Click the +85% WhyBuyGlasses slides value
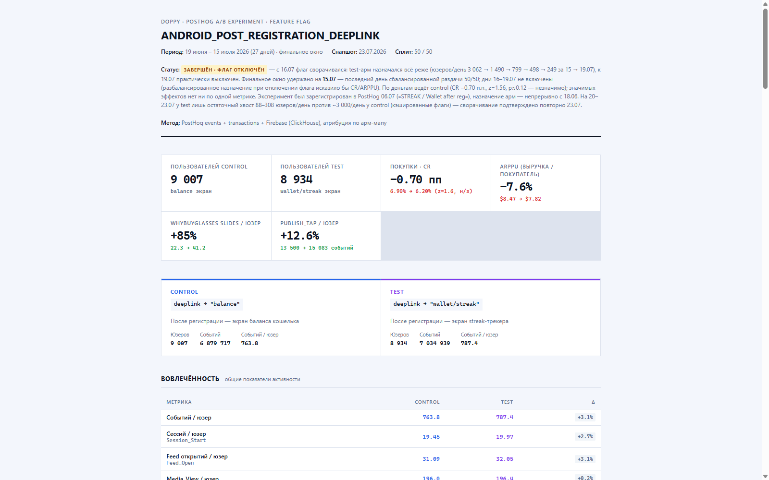This screenshot has height=480, width=769. tap(184, 236)
